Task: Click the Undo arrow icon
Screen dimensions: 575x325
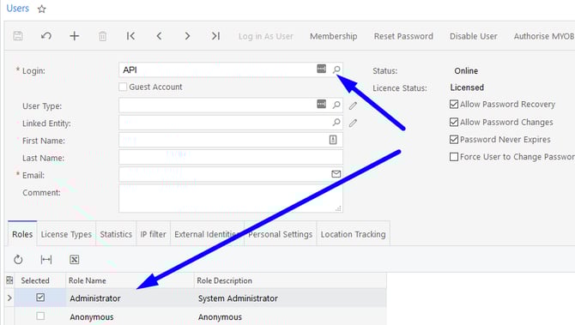Action: (46, 36)
